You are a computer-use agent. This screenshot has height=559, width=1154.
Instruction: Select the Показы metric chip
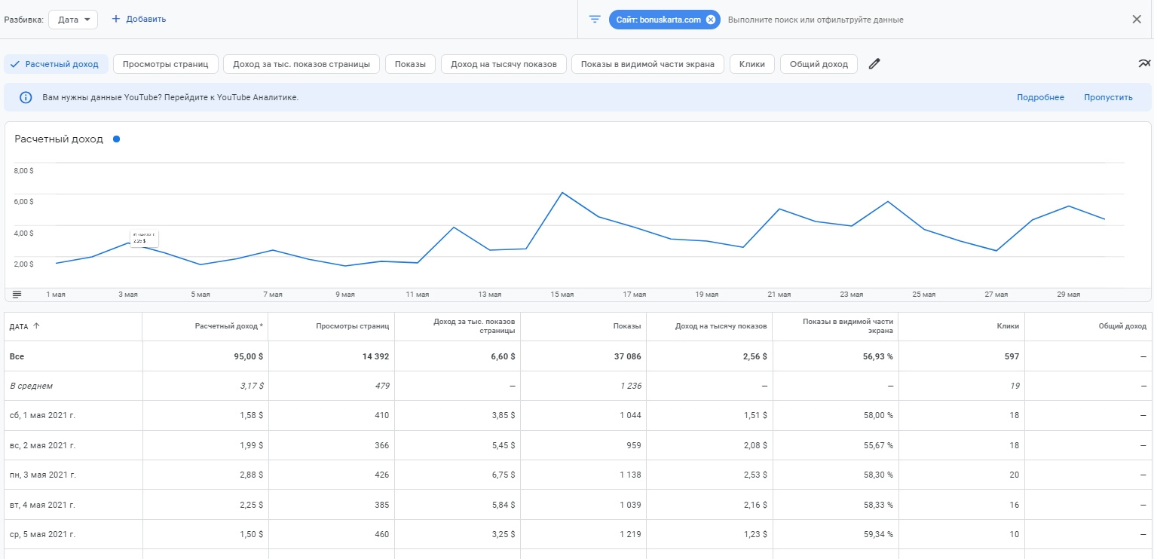(x=410, y=64)
